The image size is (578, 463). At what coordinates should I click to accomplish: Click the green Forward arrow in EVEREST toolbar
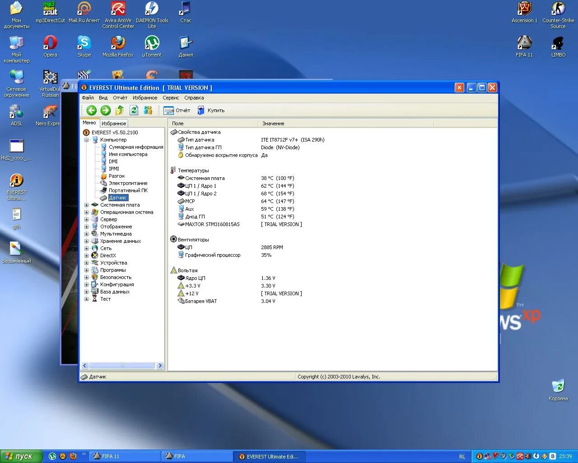(x=106, y=110)
